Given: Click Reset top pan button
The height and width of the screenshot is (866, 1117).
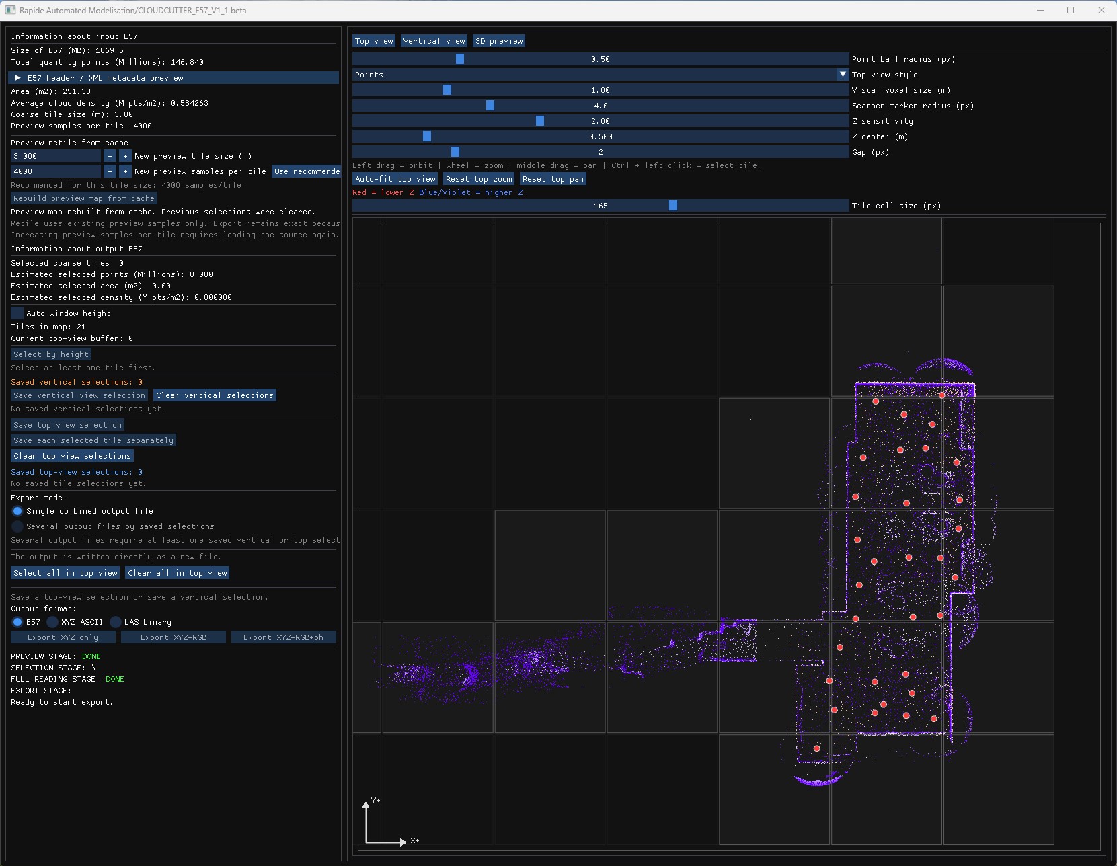Looking at the screenshot, I should pos(553,179).
